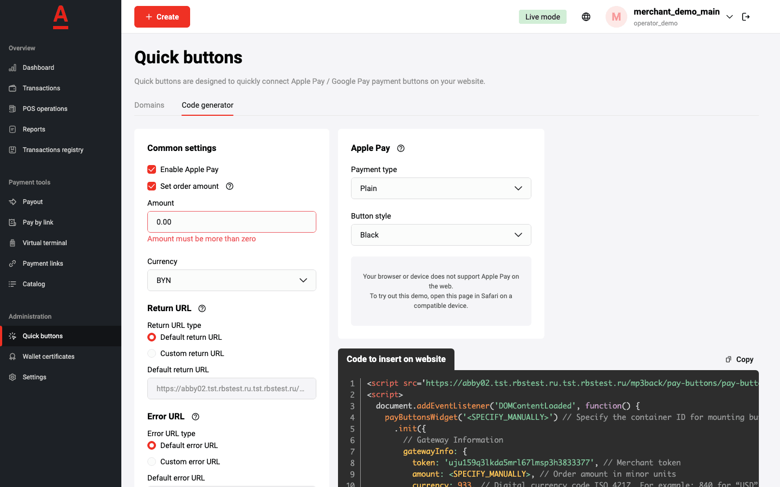
Task: Open the Payment type Plain dropdown
Action: pos(441,188)
